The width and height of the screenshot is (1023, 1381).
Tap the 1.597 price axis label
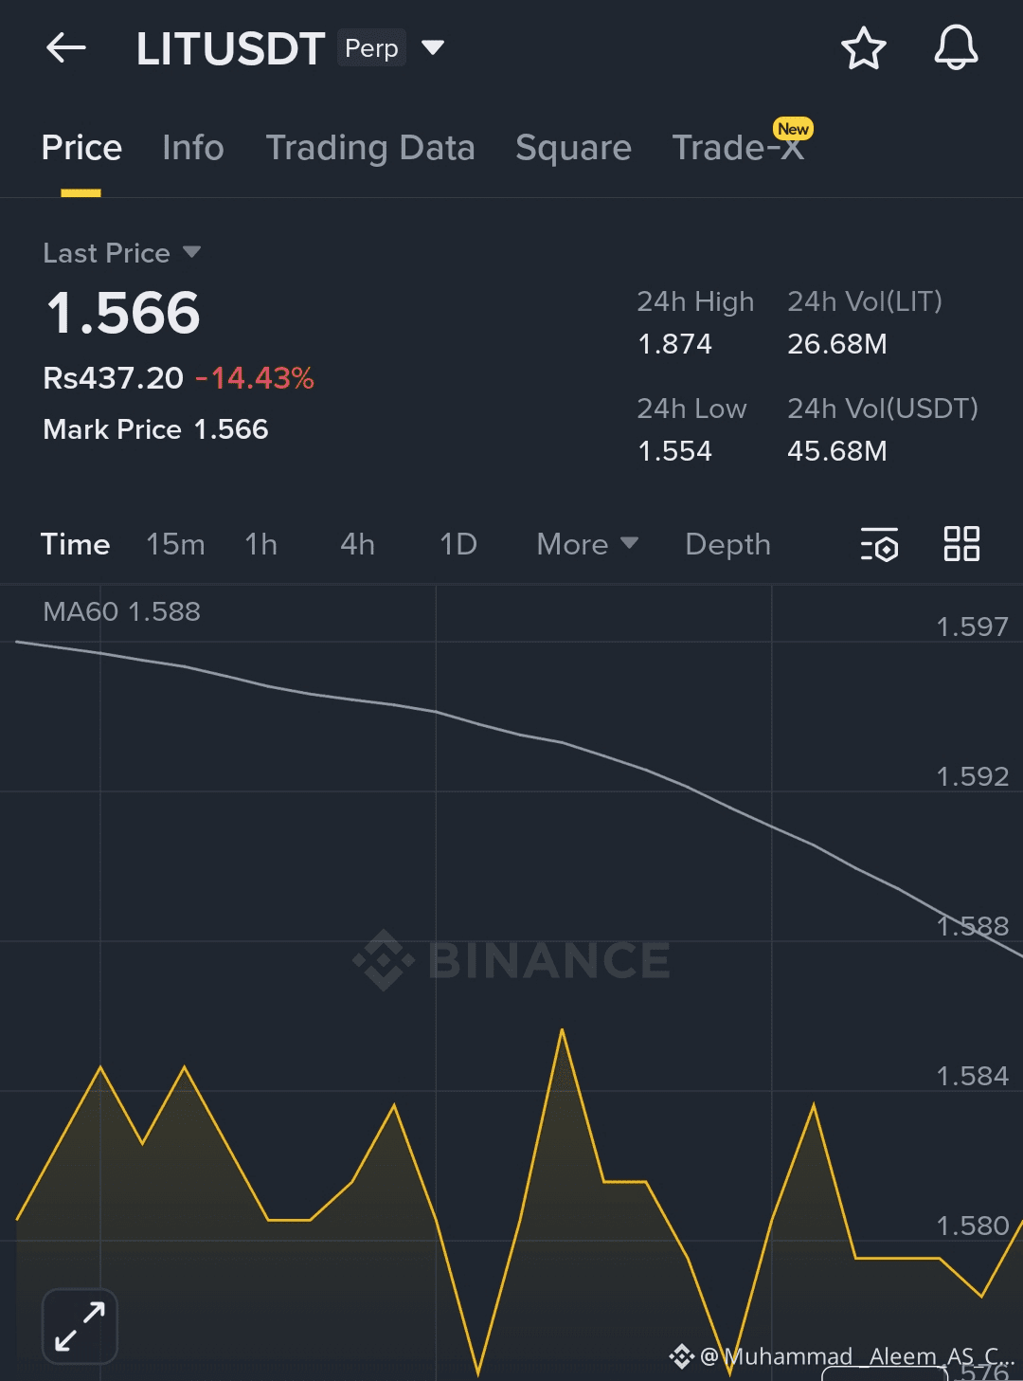click(x=972, y=627)
